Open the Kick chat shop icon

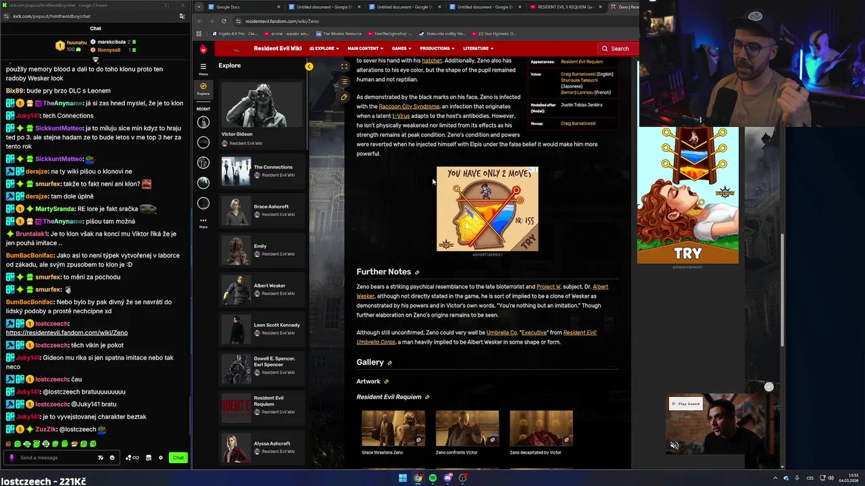click(x=149, y=458)
